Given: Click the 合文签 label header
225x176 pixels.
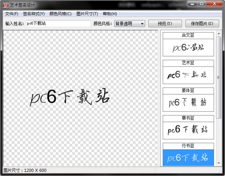Looking at the screenshot, I should click(x=188, y=35).
